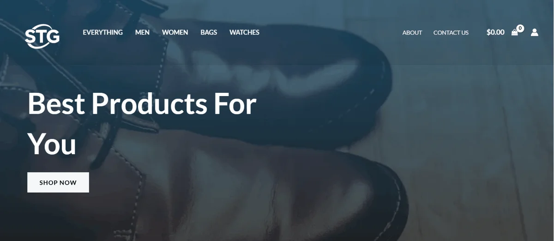Open the user account icon

(535, 32)
